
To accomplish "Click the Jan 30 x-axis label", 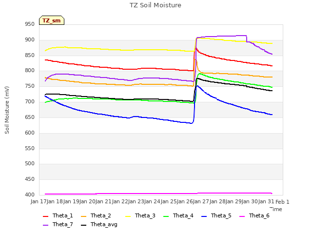I will (x=250, y=202).
